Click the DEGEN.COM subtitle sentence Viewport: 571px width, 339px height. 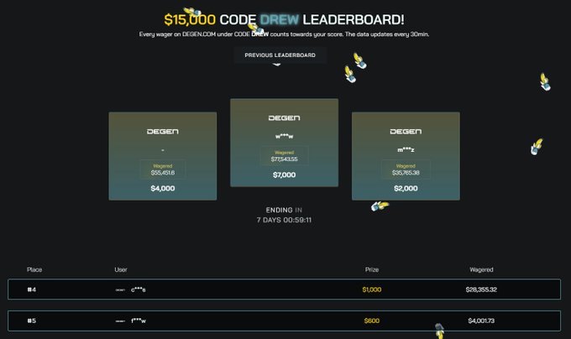click(x=284, y=34)
